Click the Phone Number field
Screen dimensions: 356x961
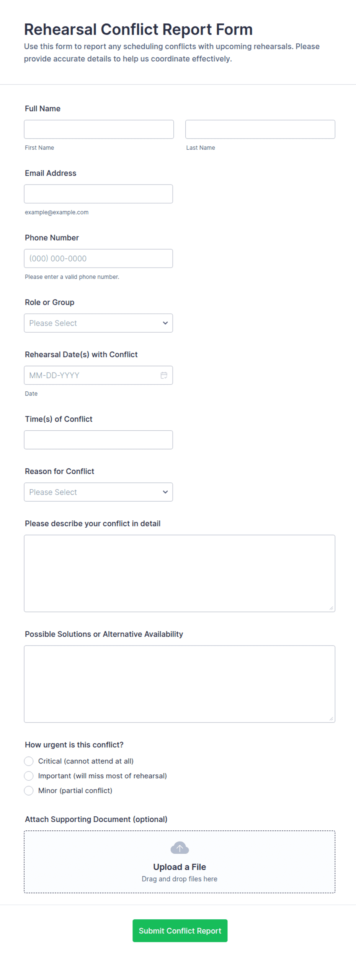98,258
